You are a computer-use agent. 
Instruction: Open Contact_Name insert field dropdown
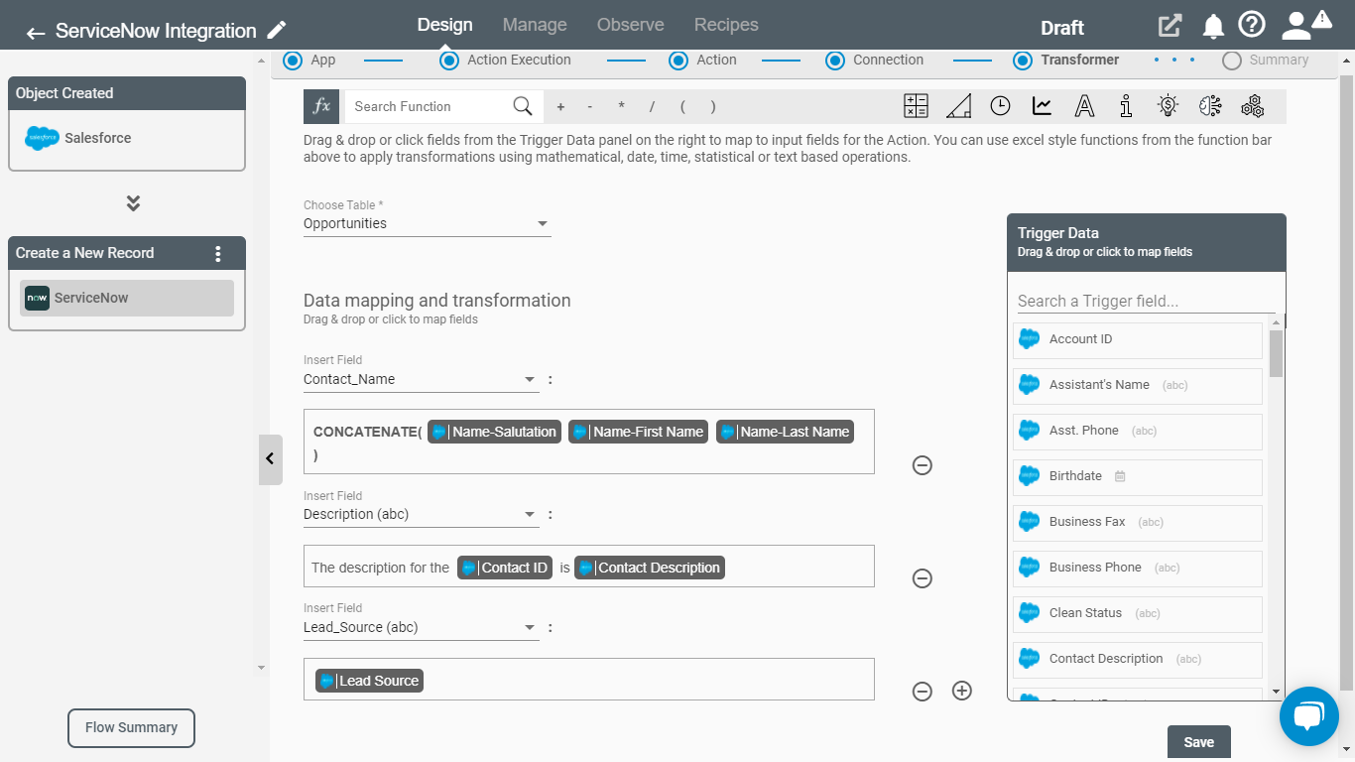[422, 380]
